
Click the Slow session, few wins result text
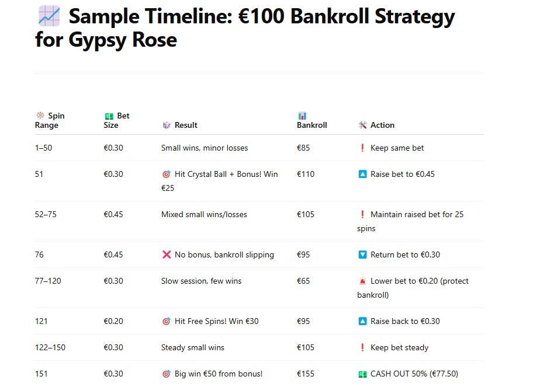pos(201,281)
